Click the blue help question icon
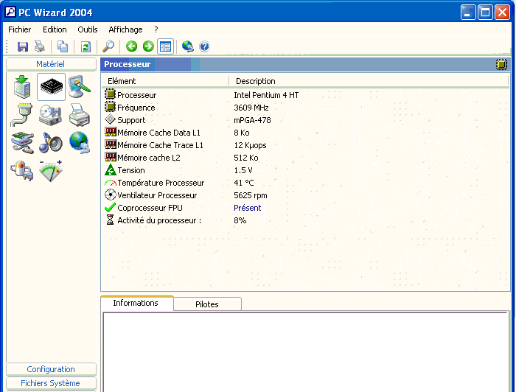The width and height of the screenshot is (516, 392). (204, 46)
